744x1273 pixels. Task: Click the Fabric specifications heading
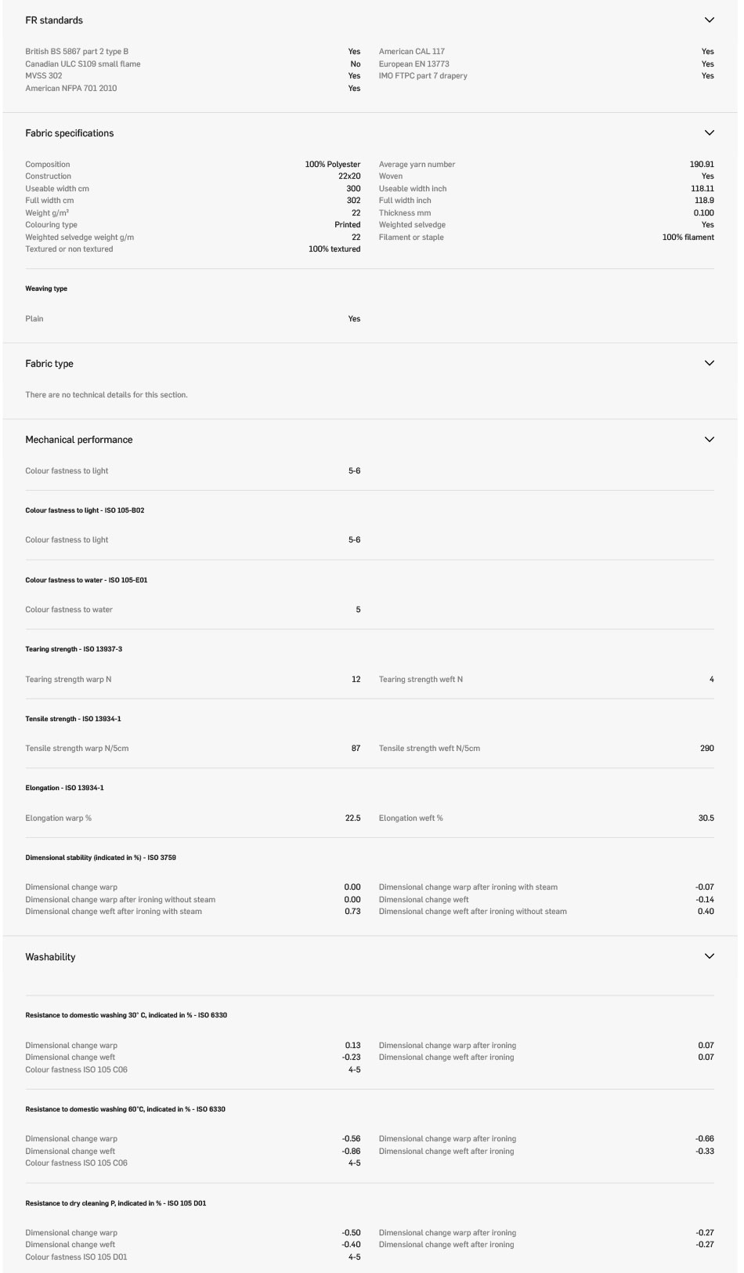coord(70,133)
